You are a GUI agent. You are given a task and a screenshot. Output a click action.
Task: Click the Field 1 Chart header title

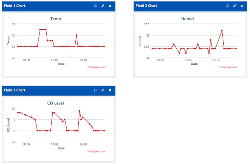click(x=15, y=6)
